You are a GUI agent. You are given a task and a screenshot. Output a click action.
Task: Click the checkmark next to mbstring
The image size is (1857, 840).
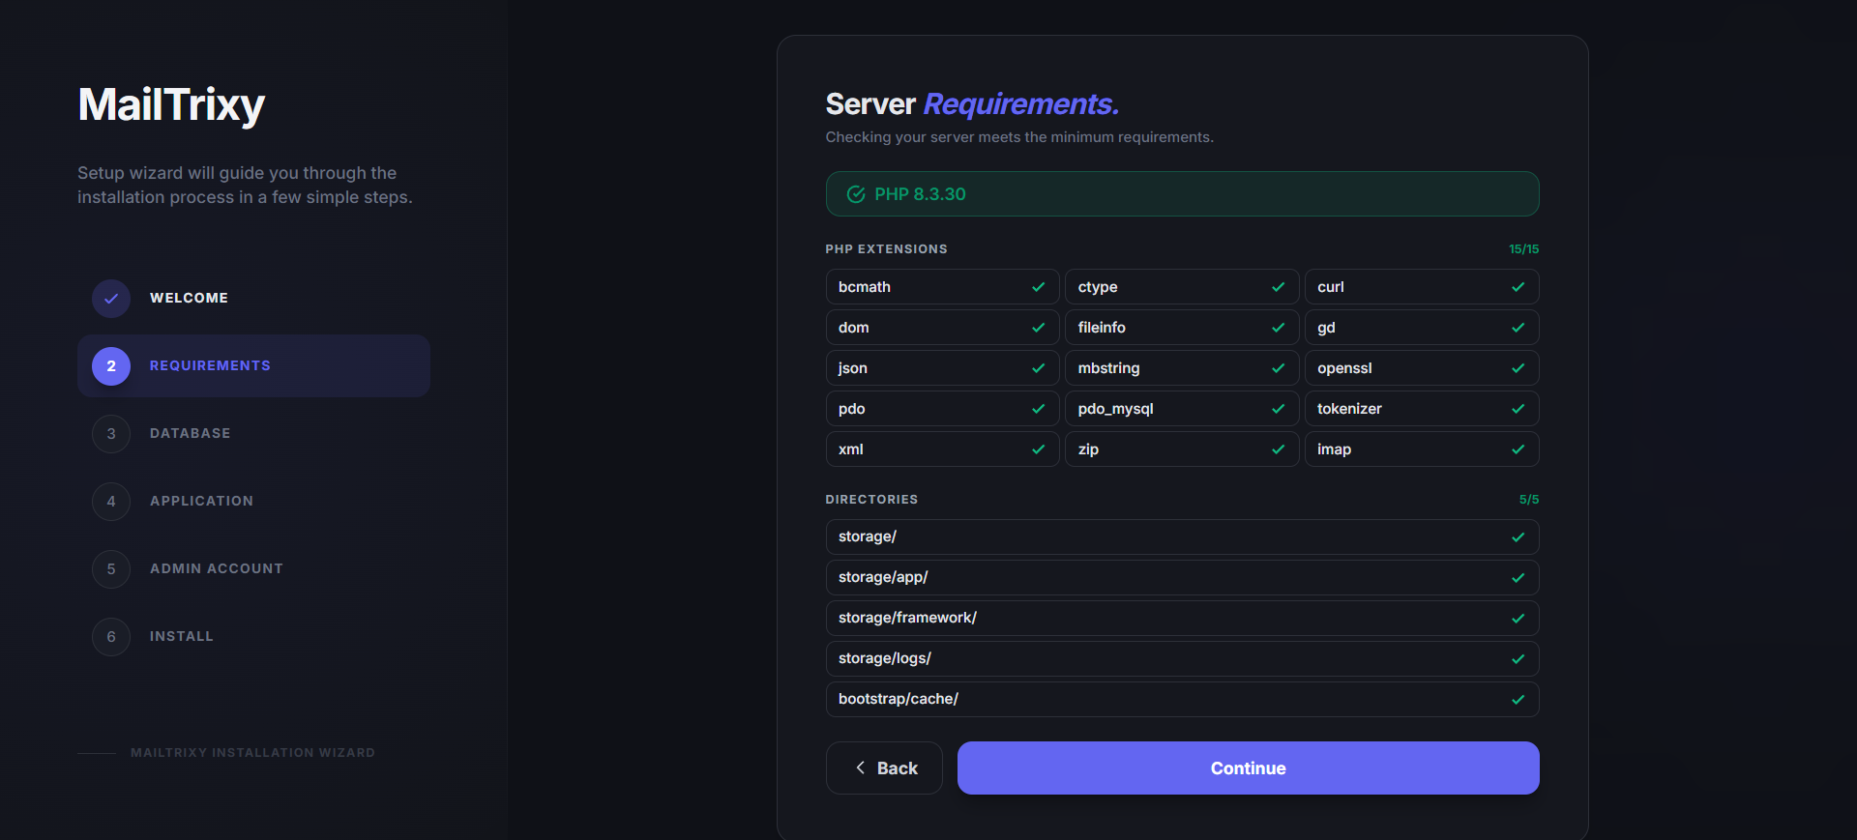pos(1279,368)
